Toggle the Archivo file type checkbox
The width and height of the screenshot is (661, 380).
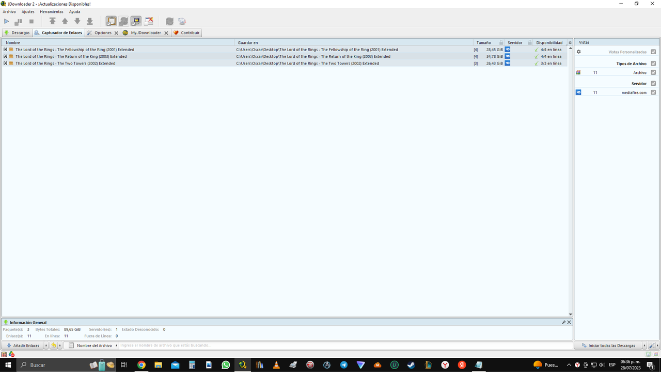[x=653, y=72]
